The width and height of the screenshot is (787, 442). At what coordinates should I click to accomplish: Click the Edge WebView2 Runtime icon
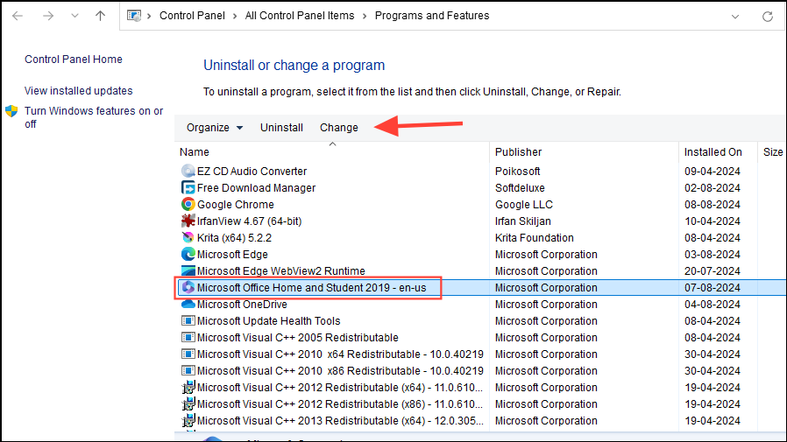coord(188,270)
